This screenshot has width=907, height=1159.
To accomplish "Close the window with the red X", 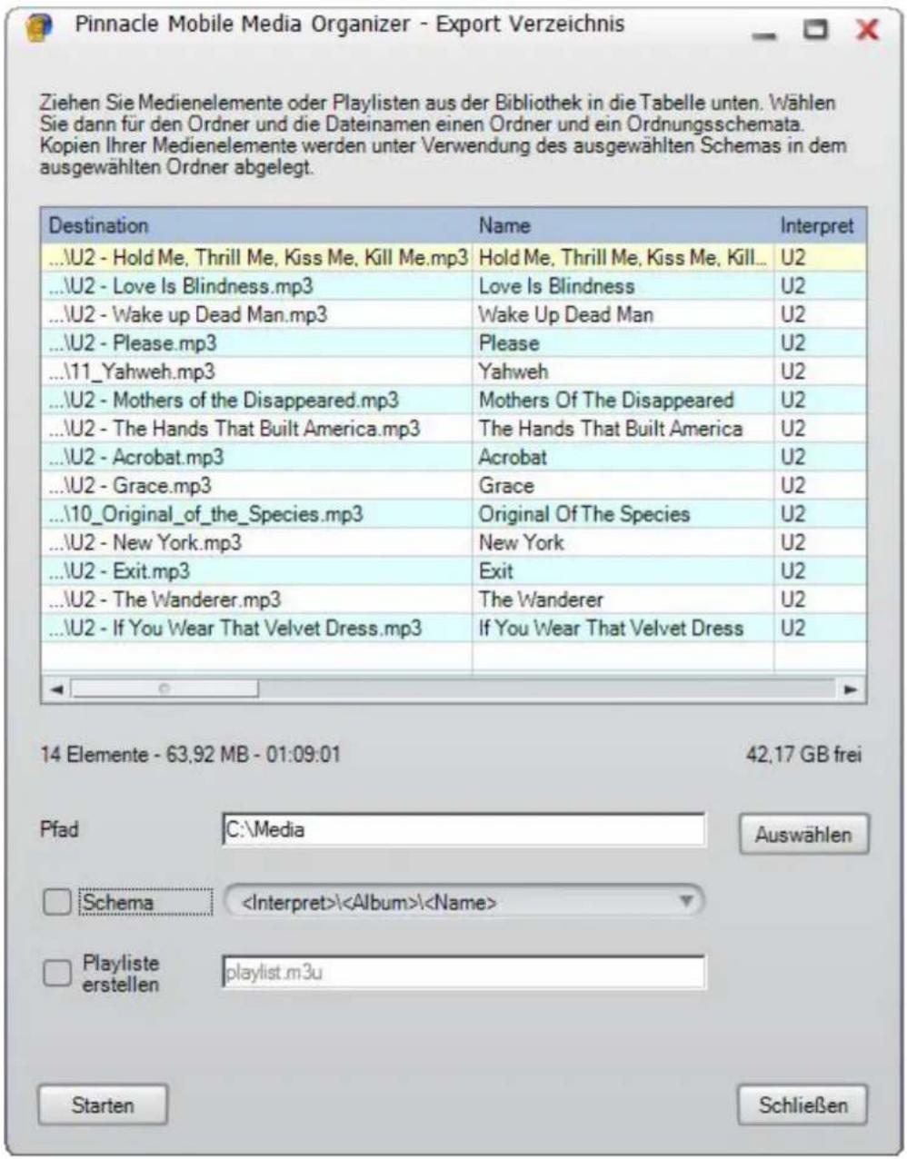I will [x=868, y=29].
